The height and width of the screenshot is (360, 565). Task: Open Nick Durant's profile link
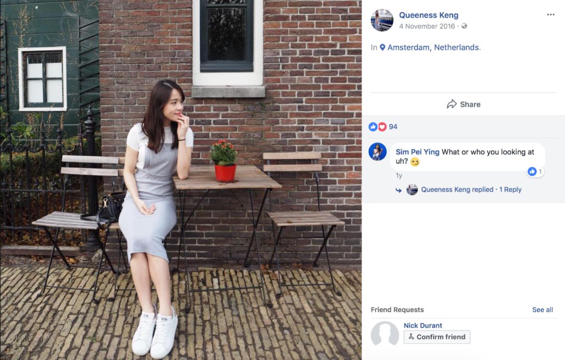click(x=423, y=326)
